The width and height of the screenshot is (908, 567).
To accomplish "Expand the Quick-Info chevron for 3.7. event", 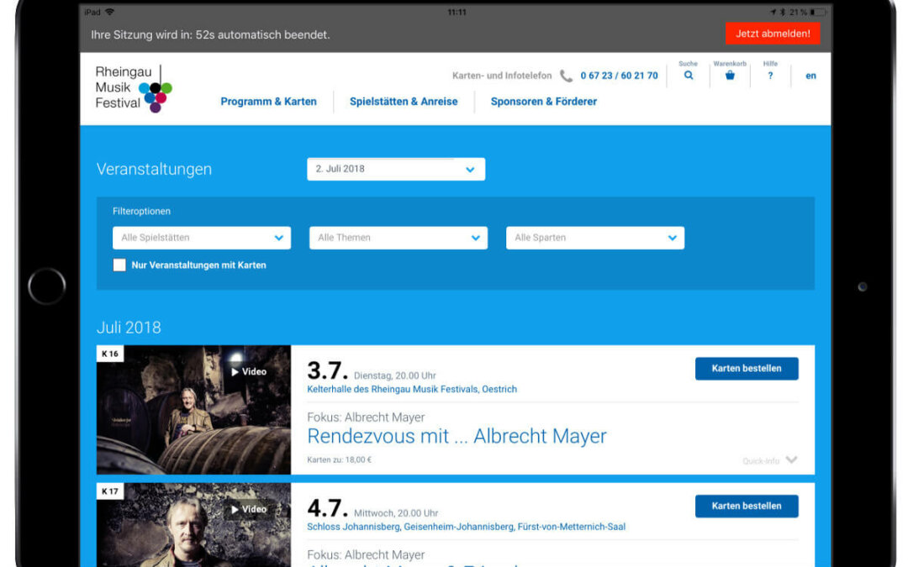I will [792, 460].
